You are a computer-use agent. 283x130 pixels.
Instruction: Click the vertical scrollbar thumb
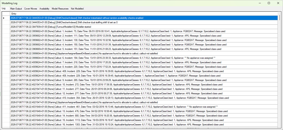coord(280,17)
